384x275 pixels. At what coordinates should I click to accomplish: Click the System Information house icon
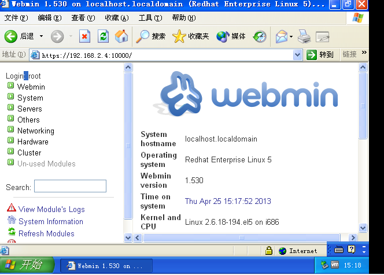pyautogui.click(x=12, y=220)
